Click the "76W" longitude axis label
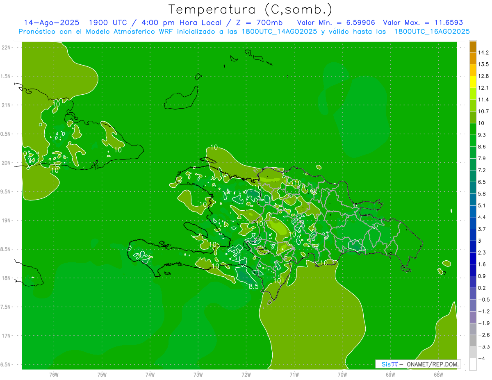This screenshot has width=492, height=380. [54, 374]
